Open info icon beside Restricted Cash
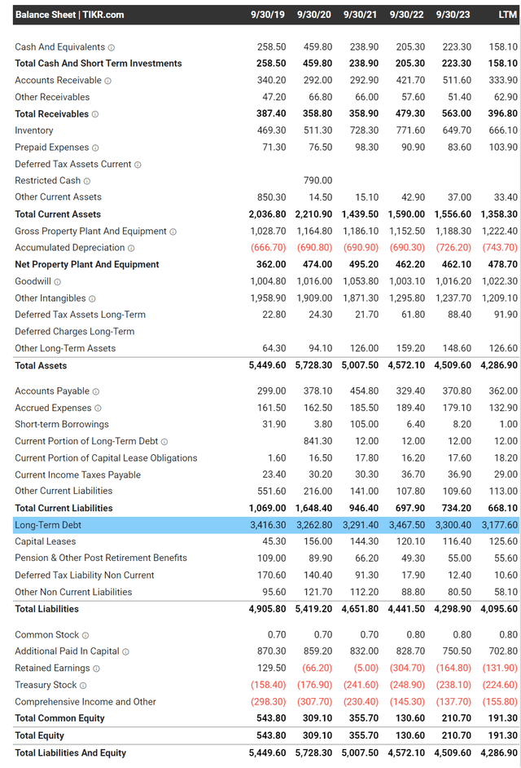Viewport: 521px width, 768px height. click(x=86, y=181)
